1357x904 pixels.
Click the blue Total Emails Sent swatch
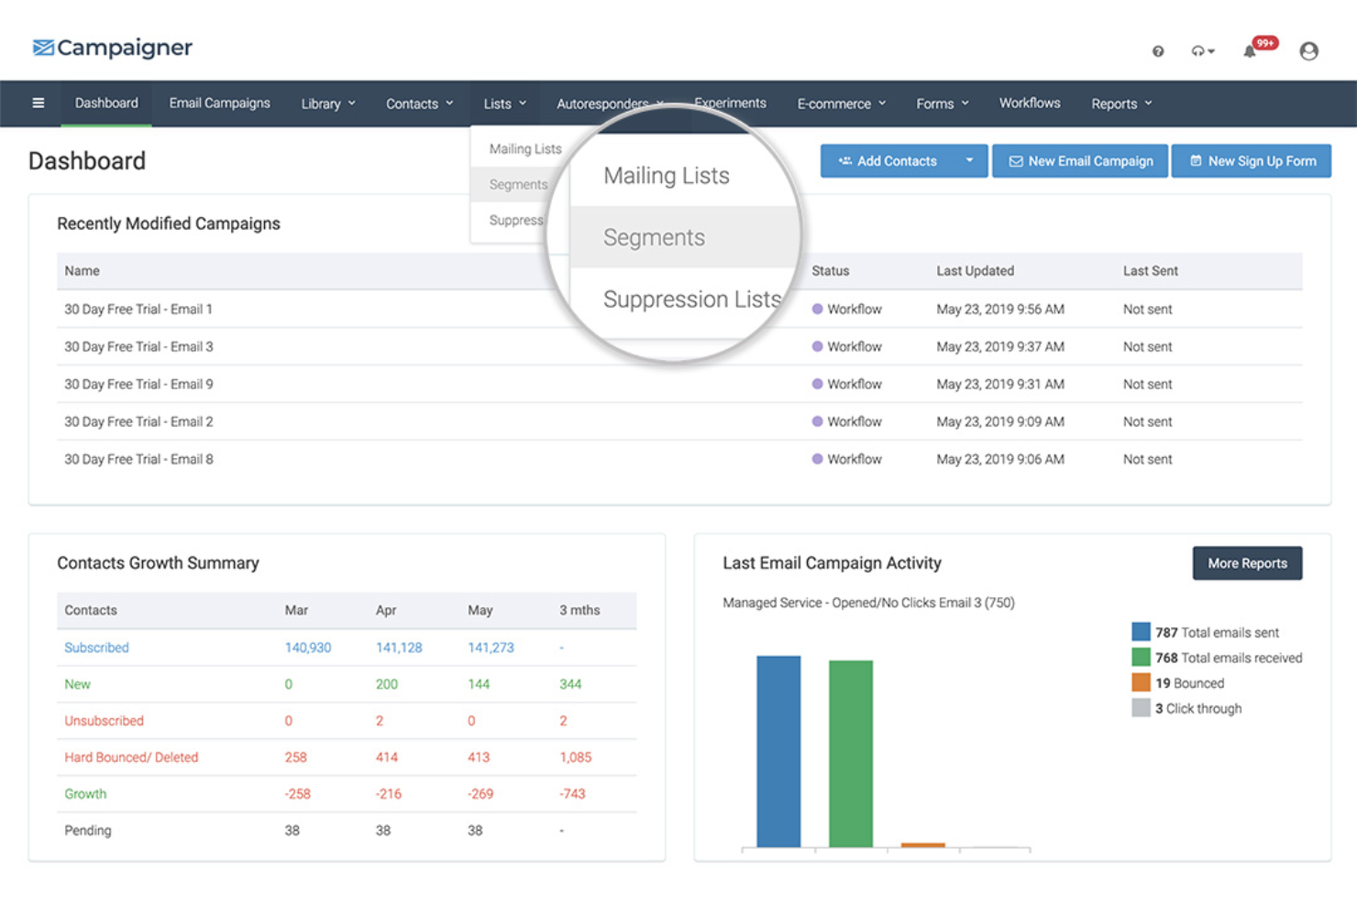pos(1140,631)
